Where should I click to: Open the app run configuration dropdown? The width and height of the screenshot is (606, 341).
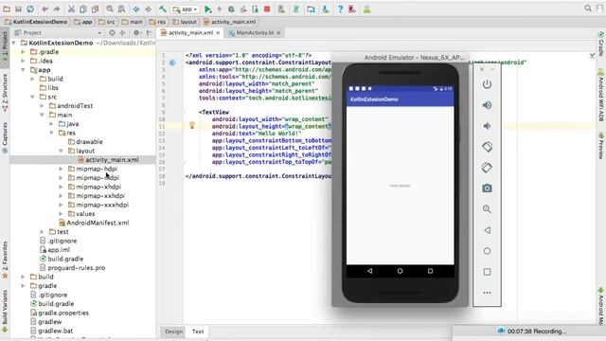pyautogui.click(x=186, y=9)
